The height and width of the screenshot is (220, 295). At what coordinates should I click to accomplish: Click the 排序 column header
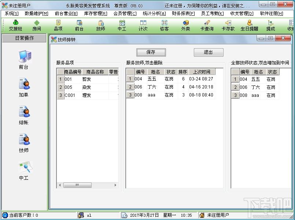183,72
